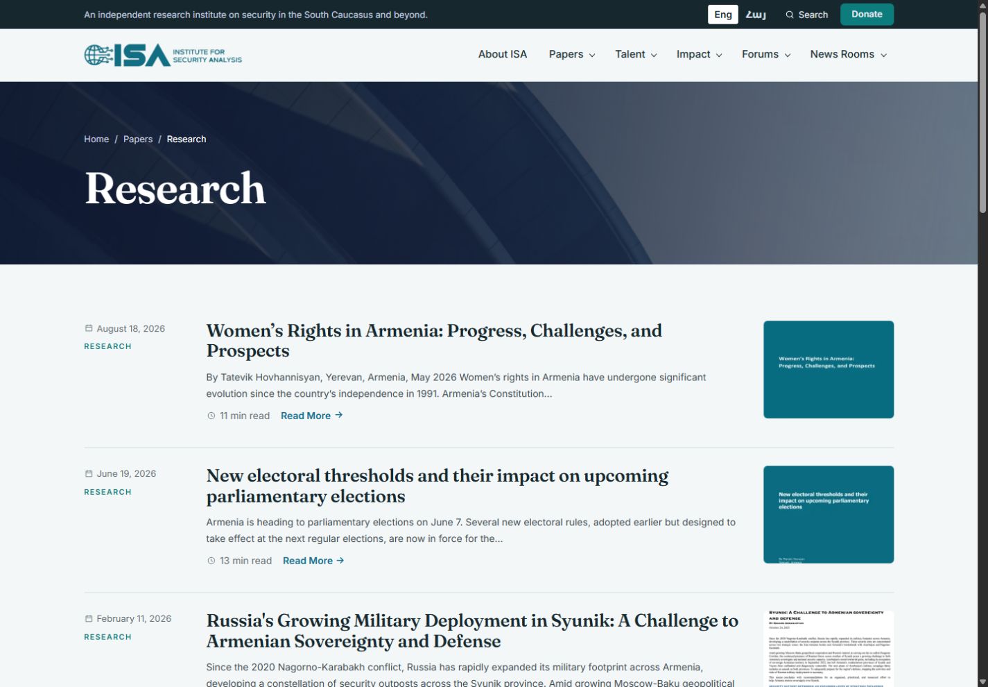This screenshot has height=687, width=988.
Task: Expand the Forums dropdown menu
Action: [766, 54]
